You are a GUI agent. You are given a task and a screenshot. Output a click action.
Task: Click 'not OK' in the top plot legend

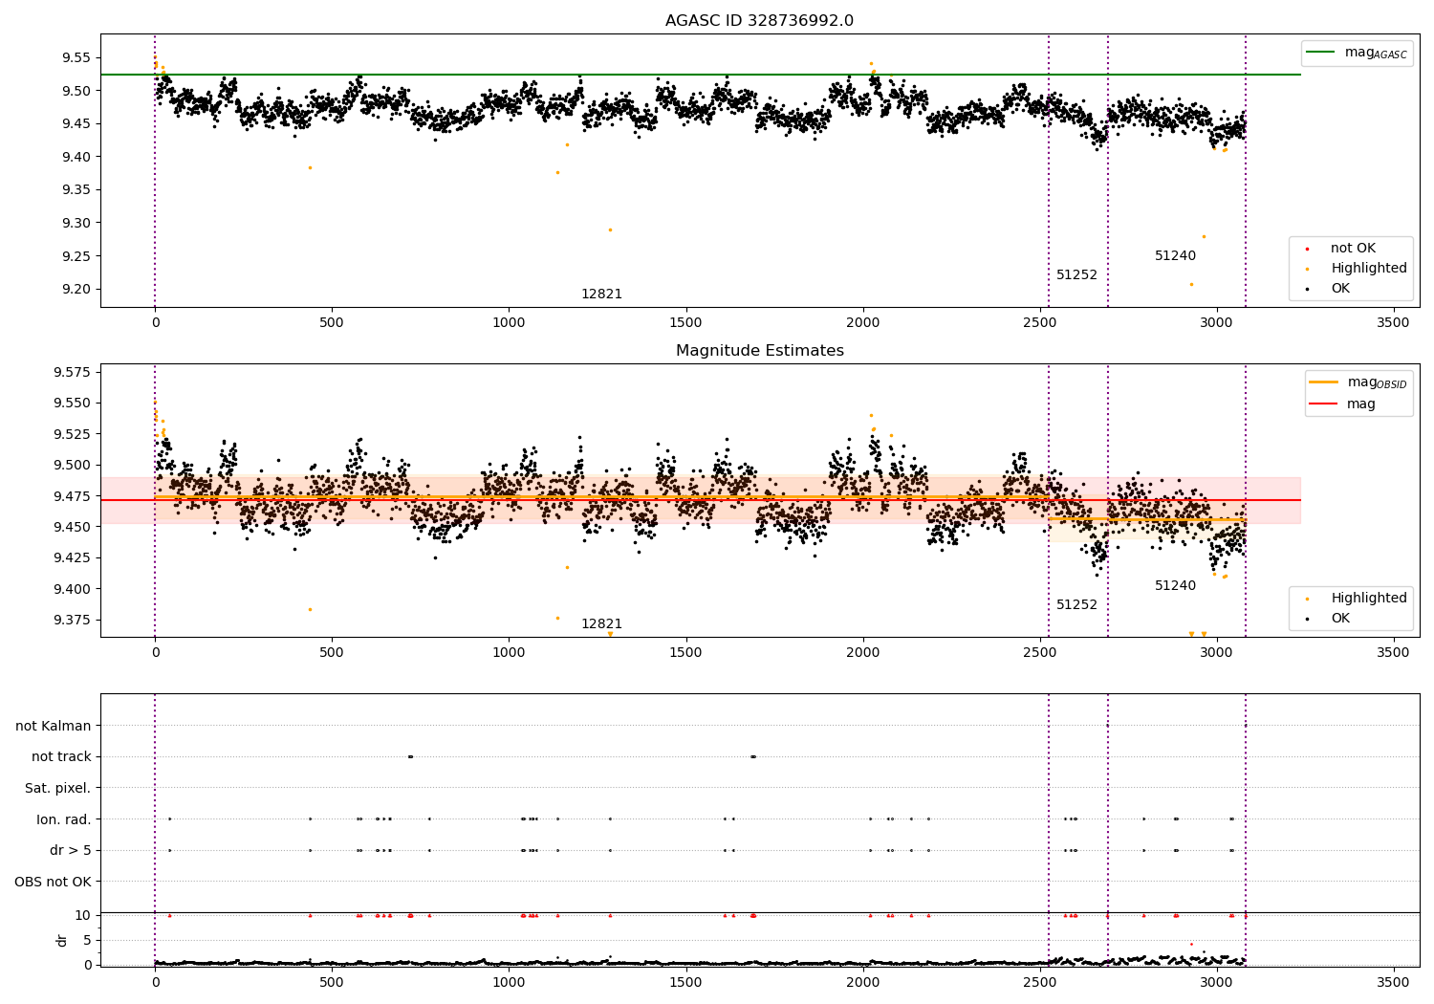click(1352, 249)
